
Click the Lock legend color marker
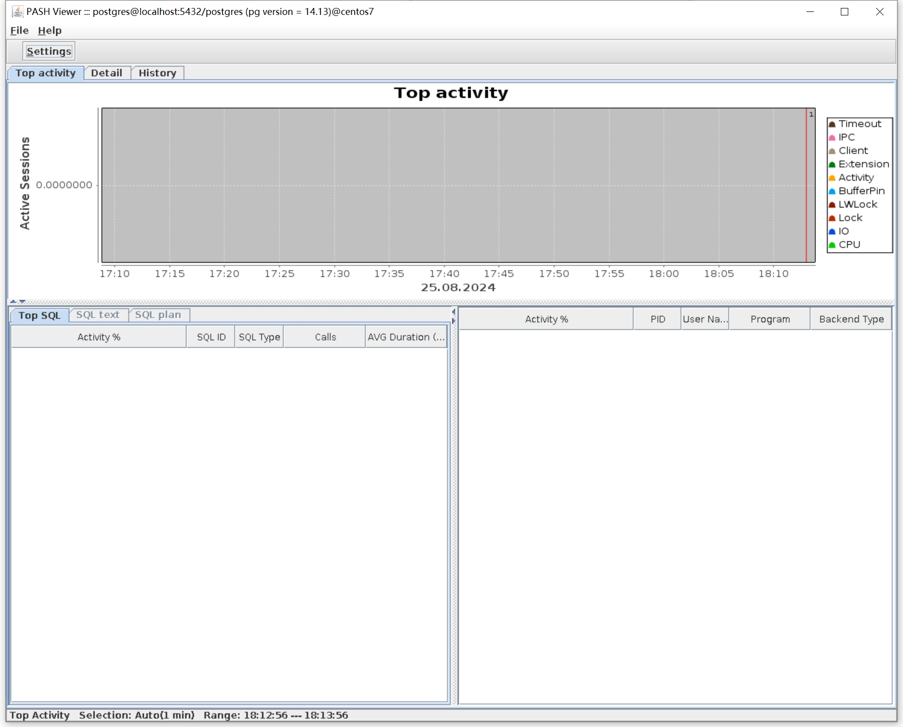(x=832, y=218)
